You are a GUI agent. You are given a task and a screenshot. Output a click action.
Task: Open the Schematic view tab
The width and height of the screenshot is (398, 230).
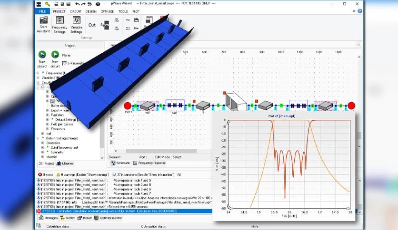tap(121, 163)
